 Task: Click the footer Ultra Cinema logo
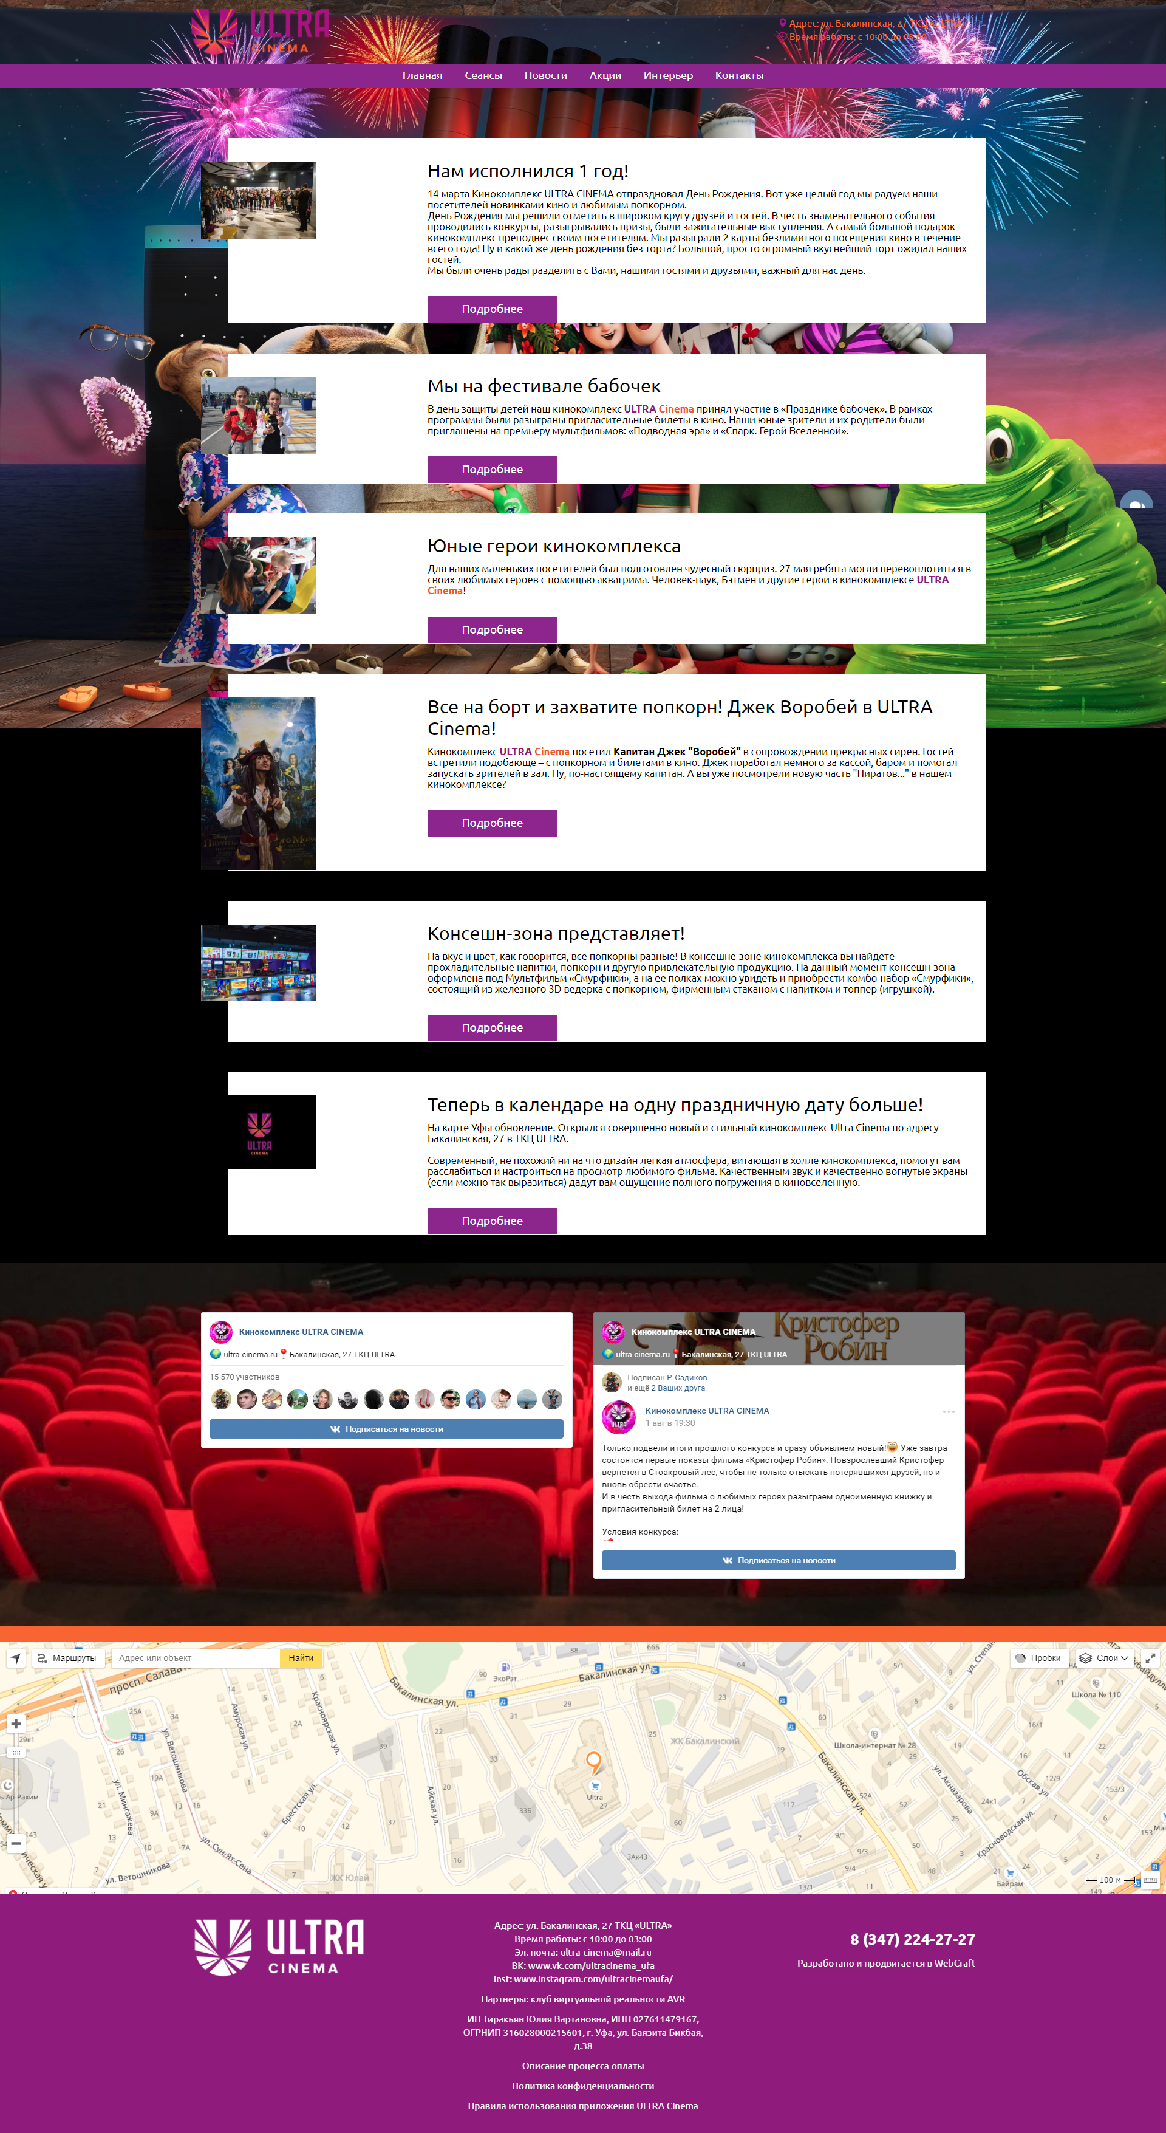279,1948
